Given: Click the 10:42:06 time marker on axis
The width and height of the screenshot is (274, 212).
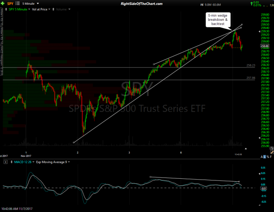Looking at the screenshot, I should [x=238, y=154].
